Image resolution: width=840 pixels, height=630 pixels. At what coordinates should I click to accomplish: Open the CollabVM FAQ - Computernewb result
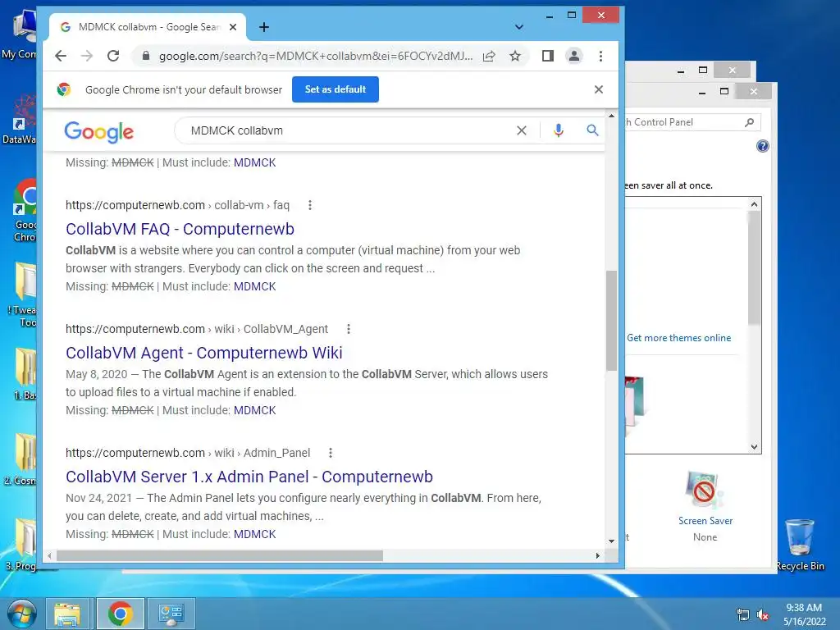click(x=180, y=229)
